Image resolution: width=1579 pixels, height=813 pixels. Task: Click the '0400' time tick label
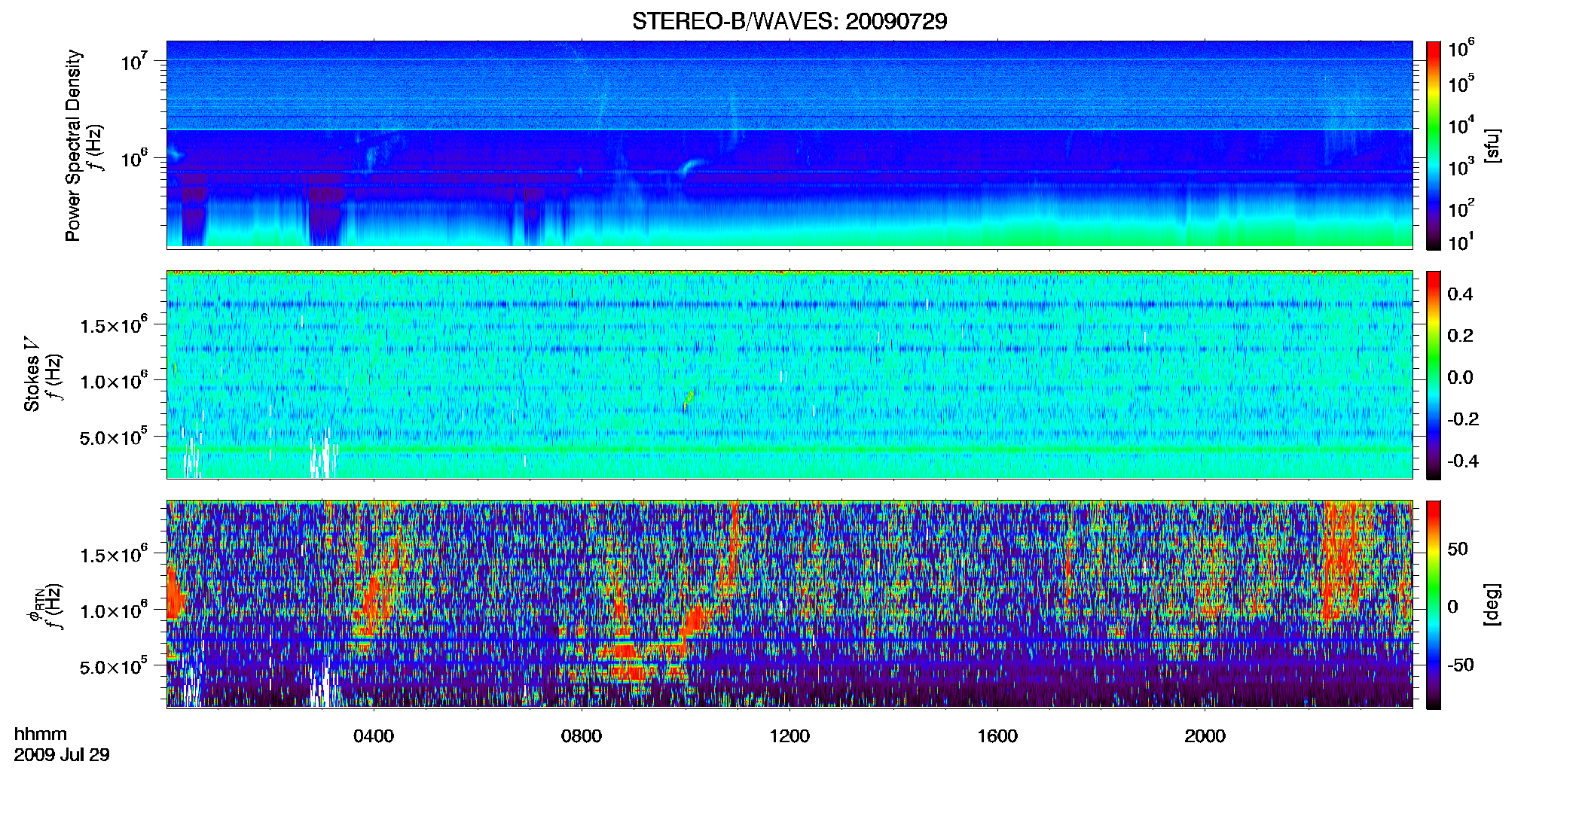tap(374, 736)
